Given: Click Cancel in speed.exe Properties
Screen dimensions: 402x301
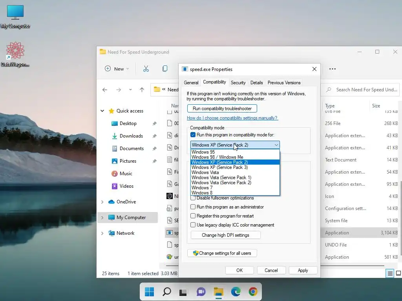Looking at the screenshot, I should (271, 270).
